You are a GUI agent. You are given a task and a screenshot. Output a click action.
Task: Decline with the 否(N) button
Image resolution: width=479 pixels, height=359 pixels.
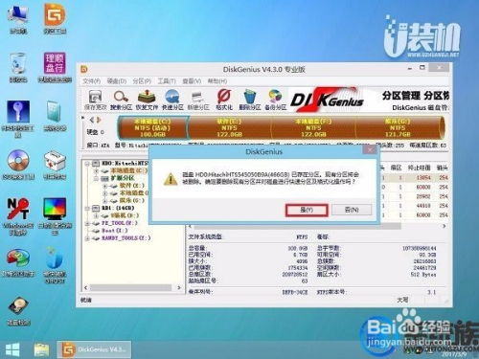pos(352,210)
